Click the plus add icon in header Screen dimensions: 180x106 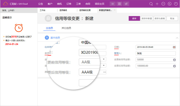pos(157,4)
